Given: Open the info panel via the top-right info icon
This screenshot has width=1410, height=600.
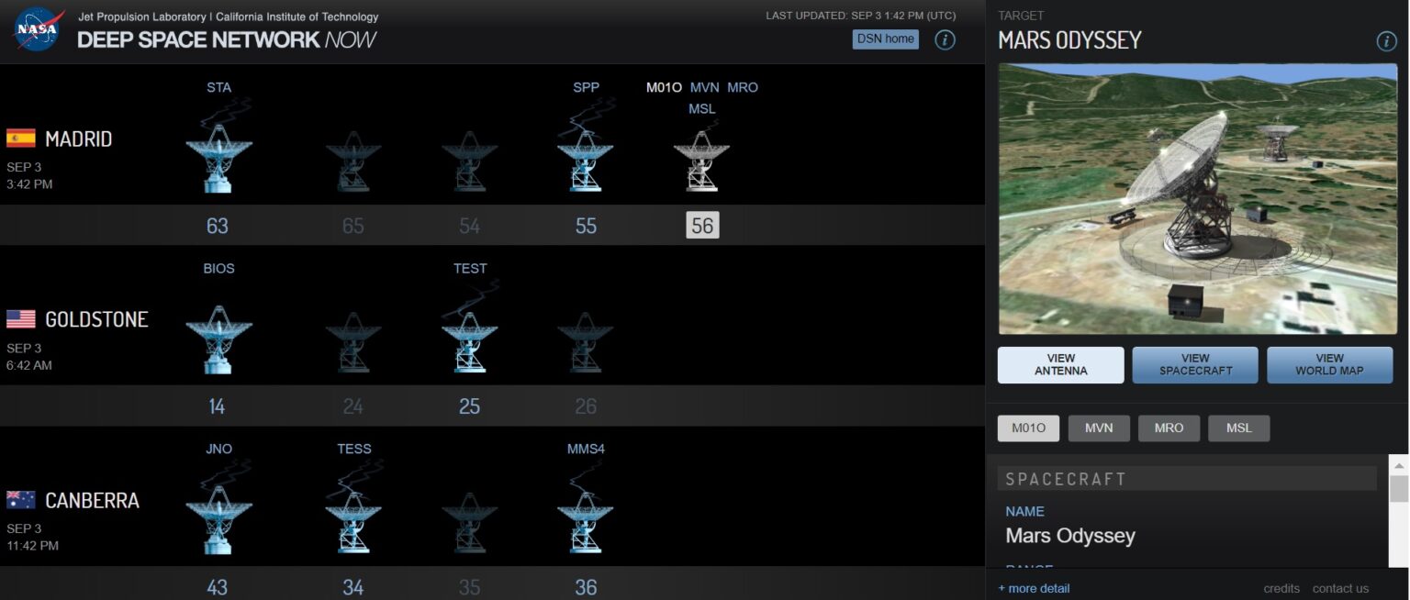Looking at the screenshot, I should tap(945, 39).
